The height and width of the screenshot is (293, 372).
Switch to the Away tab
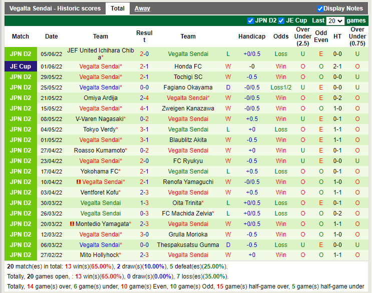coord(142,8)
